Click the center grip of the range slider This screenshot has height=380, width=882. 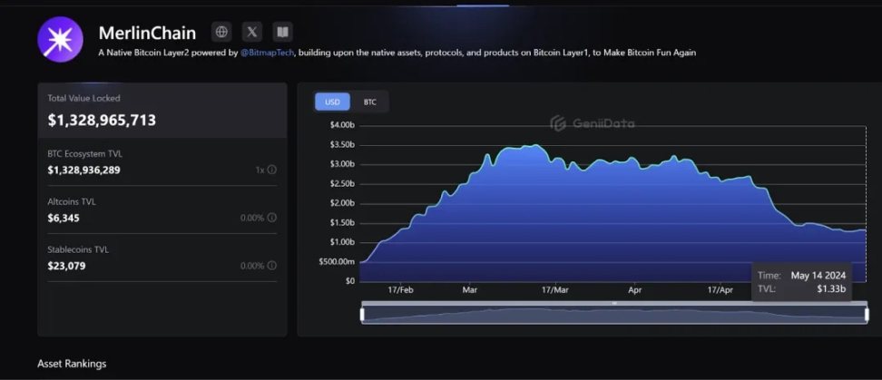(x=614, y=304)
